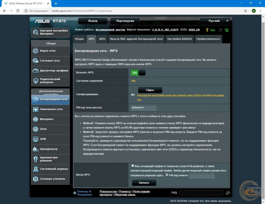Select the first WPS method radio button
Viewport: 265px width, 204px height.
pos(132,166)
